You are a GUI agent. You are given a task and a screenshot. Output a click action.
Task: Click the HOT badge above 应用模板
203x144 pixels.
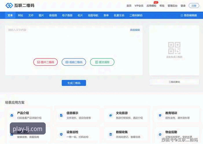tap(156, 2)
